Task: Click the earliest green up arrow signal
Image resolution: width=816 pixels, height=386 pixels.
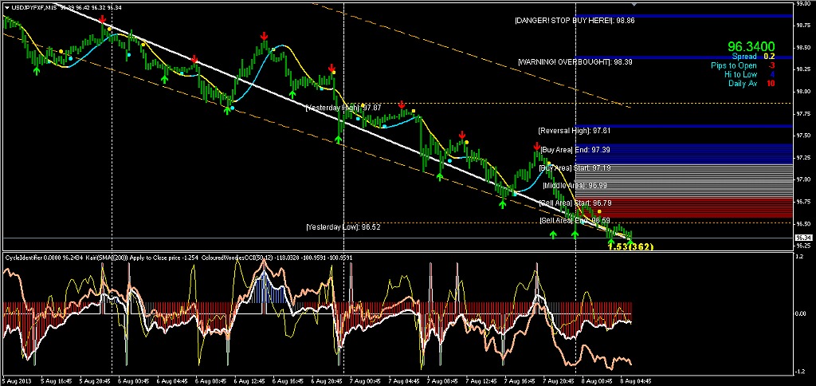Action: (x=36, y=72)
